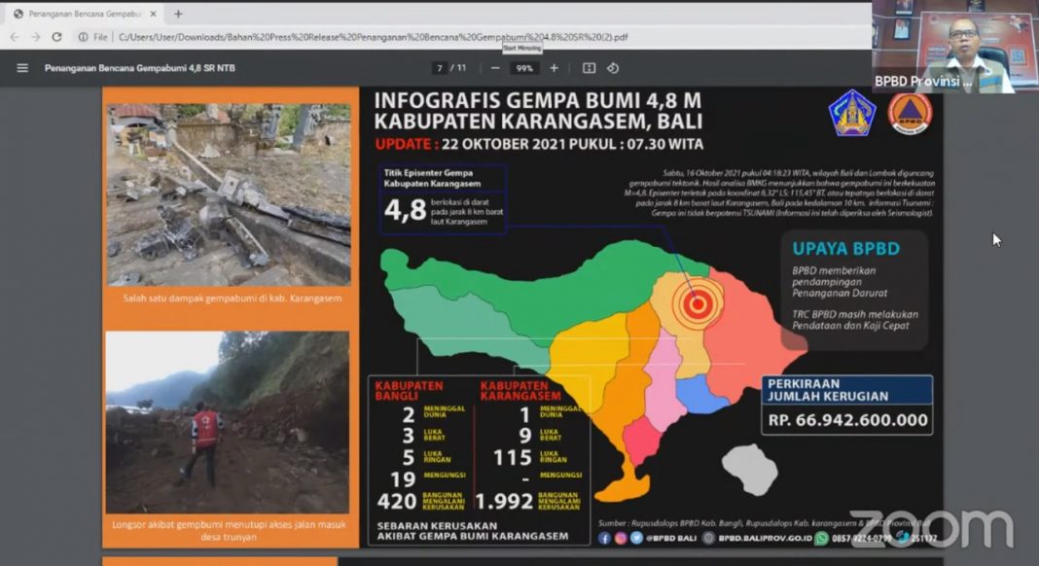Click the damaged temple photo
Screen dimensions: 1039x566
click(x=230, y=194)
